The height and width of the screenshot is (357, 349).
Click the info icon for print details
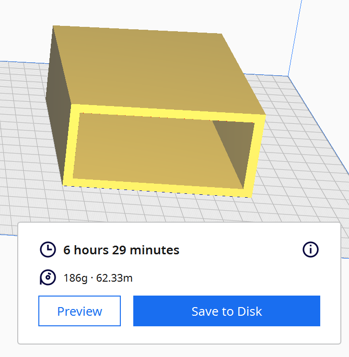coord(311,250)
